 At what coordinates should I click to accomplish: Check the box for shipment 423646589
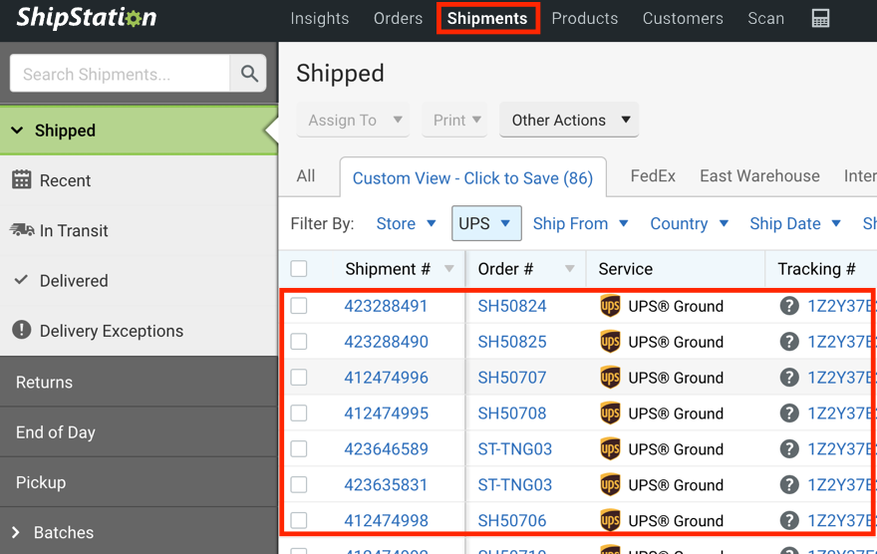click(299, 449)
